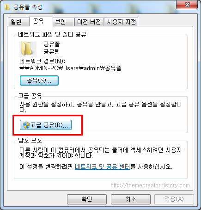
Task: Click the ADMIN-PC network path text
Action: click(70, 68)
